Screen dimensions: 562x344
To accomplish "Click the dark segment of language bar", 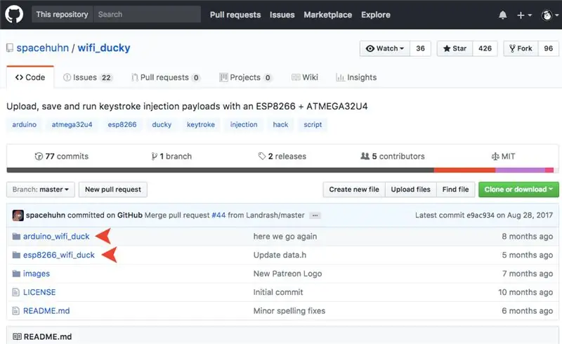I will [x=220, y=170].
